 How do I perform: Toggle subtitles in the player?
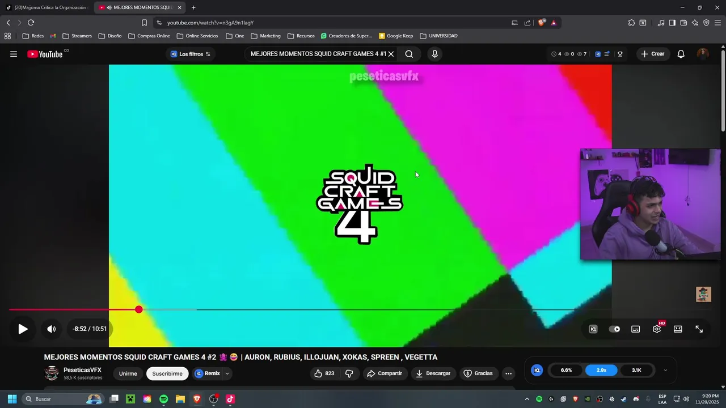(x=636, y=329)
